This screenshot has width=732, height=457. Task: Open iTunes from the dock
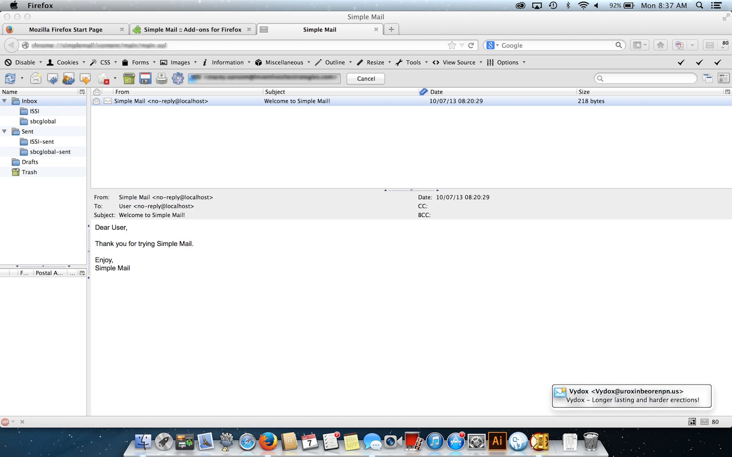(435, 441)
